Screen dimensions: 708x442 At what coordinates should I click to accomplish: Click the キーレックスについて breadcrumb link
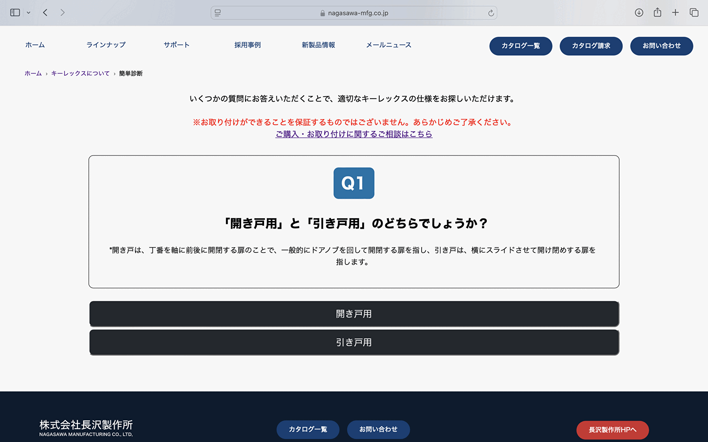[80, 74]
